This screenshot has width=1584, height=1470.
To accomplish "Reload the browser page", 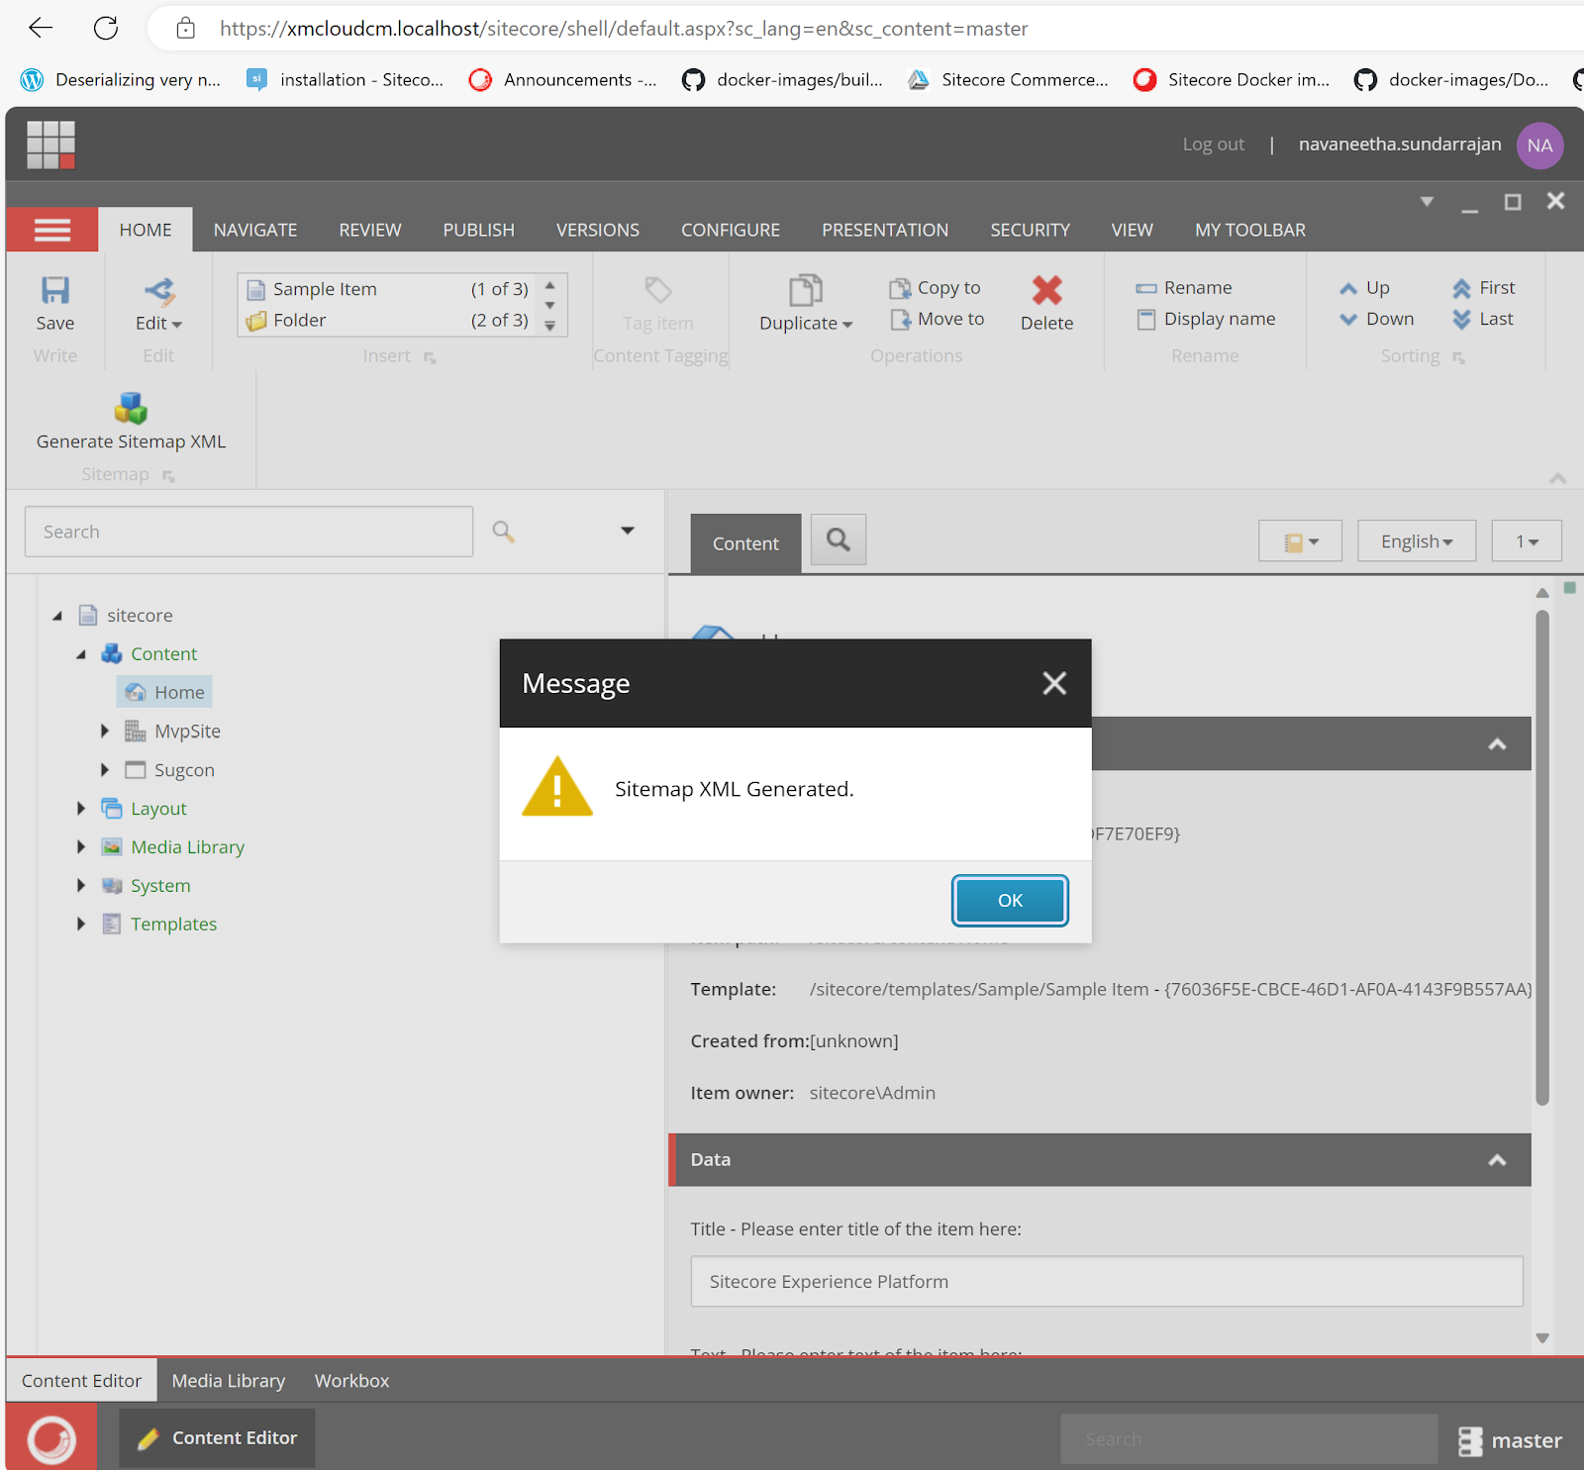I will (x=106, y=28).
